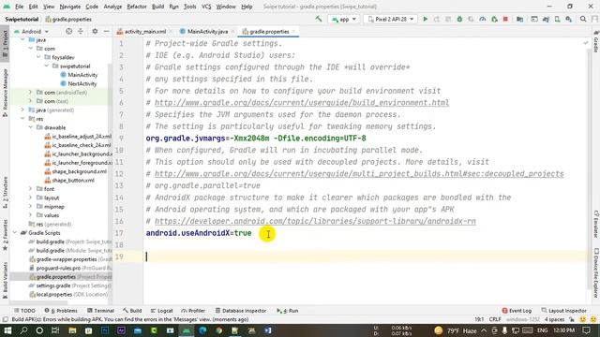Viewport: 600px width, 337px height.
Task: Open the build_environment.html gradle link
Action: click(302, 103)
